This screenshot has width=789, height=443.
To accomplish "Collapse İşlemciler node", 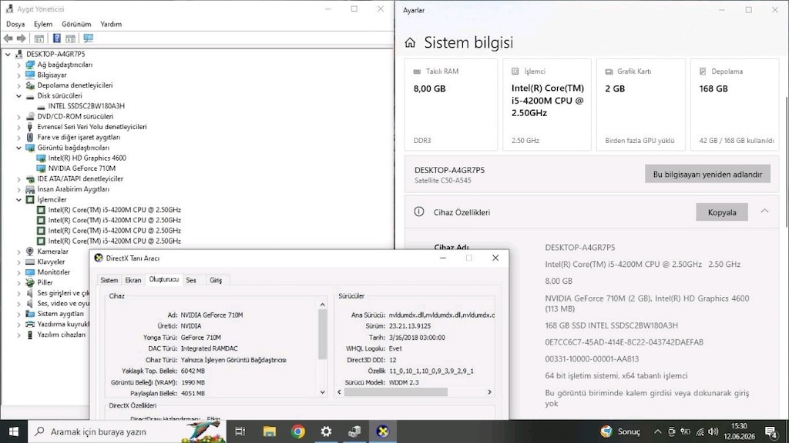I will [x=18, y=199].
